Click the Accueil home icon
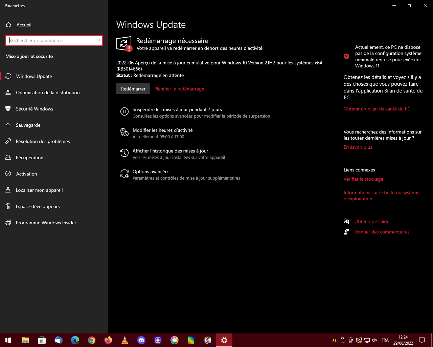Screen dimensions: 433x347 (x=8, y=25)
